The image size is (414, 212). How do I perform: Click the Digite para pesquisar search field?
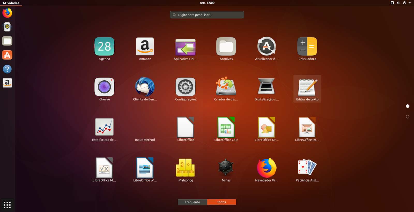click(207, 15)
